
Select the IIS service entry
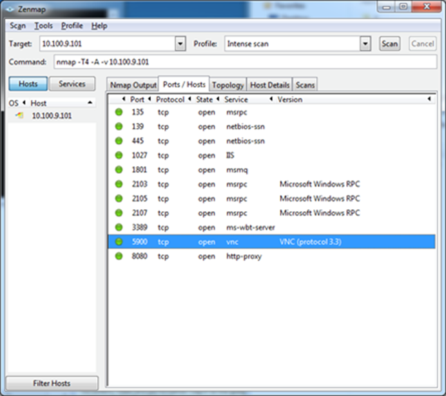230,155
